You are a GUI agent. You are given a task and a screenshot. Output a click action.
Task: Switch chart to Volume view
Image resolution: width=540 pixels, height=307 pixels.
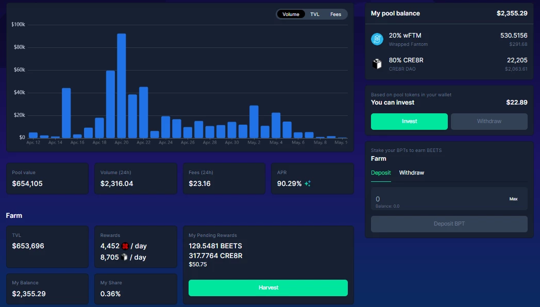point(291,14)
